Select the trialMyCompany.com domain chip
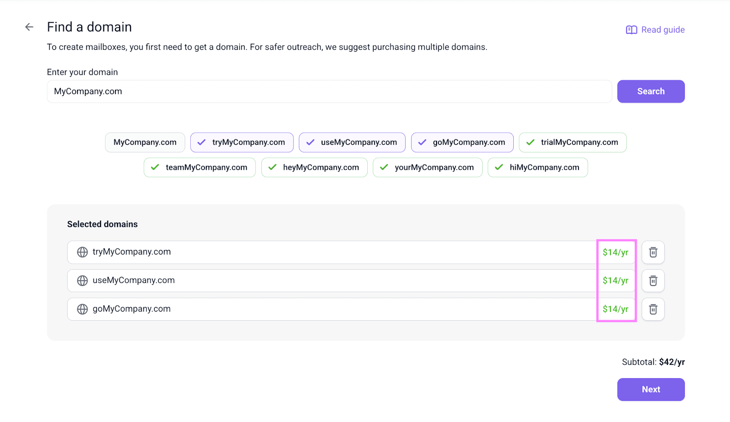 pos(572,142)
